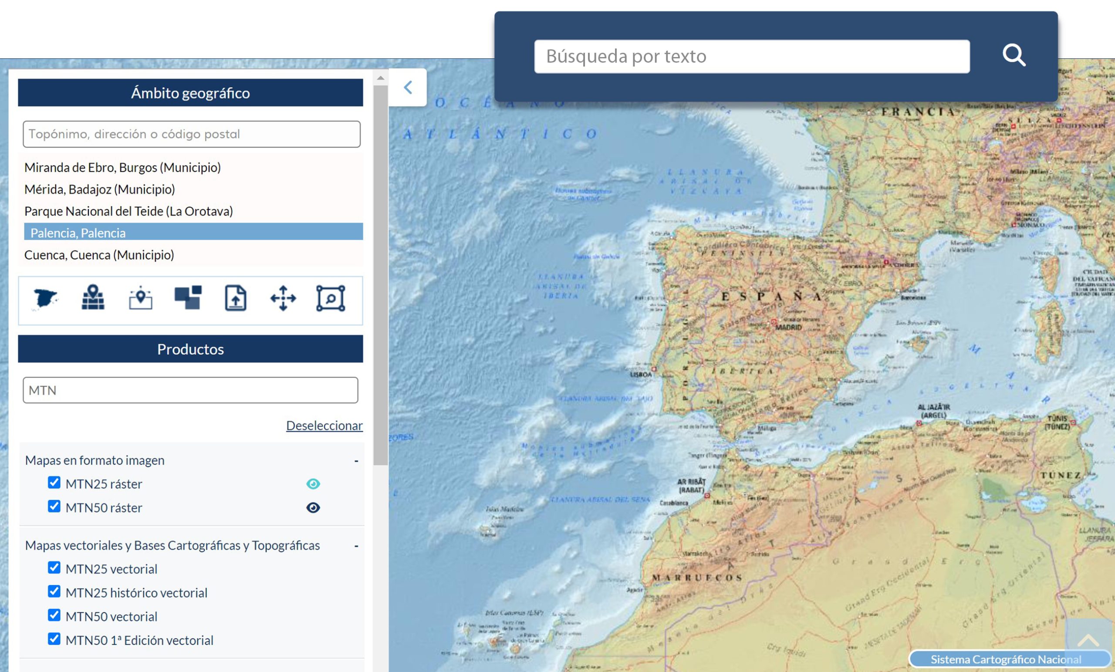This screenshot has width=1115, height=672.
Task: Click the Spain silhouette selection icon
Action: 45,299
